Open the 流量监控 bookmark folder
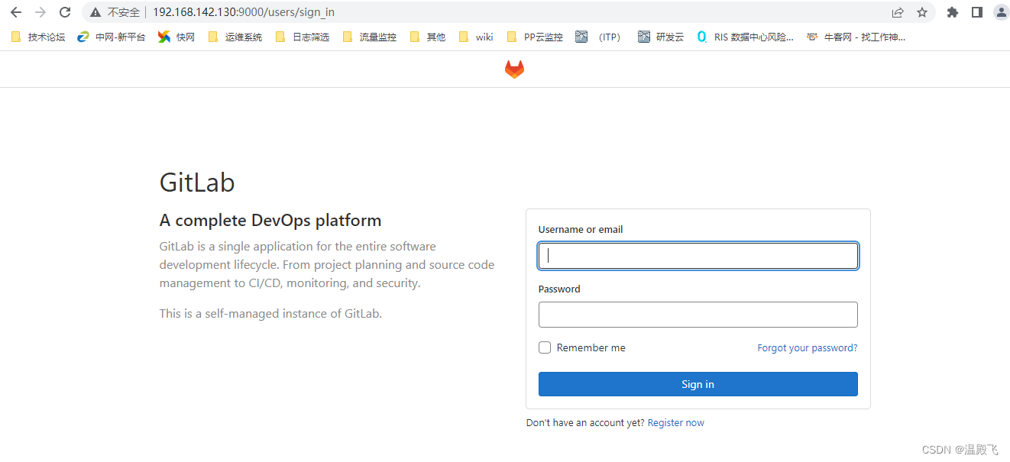 point(370,37)
